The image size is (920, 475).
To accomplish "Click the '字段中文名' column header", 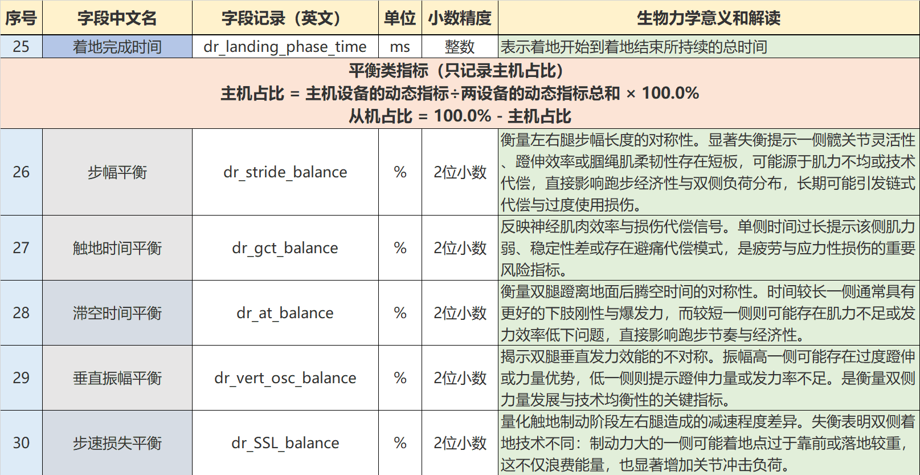I will click(117, 18).
